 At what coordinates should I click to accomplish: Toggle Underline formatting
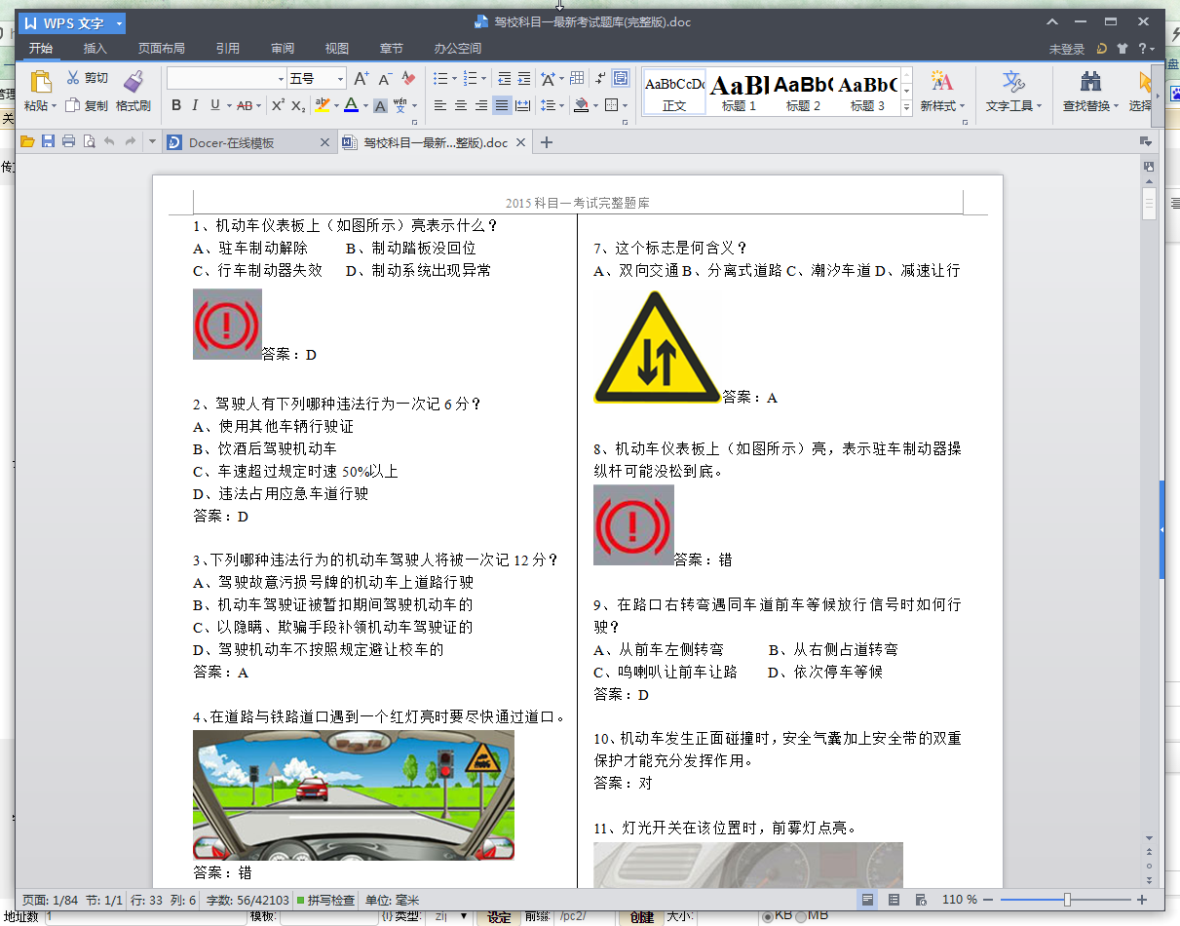tap(214, 105)
